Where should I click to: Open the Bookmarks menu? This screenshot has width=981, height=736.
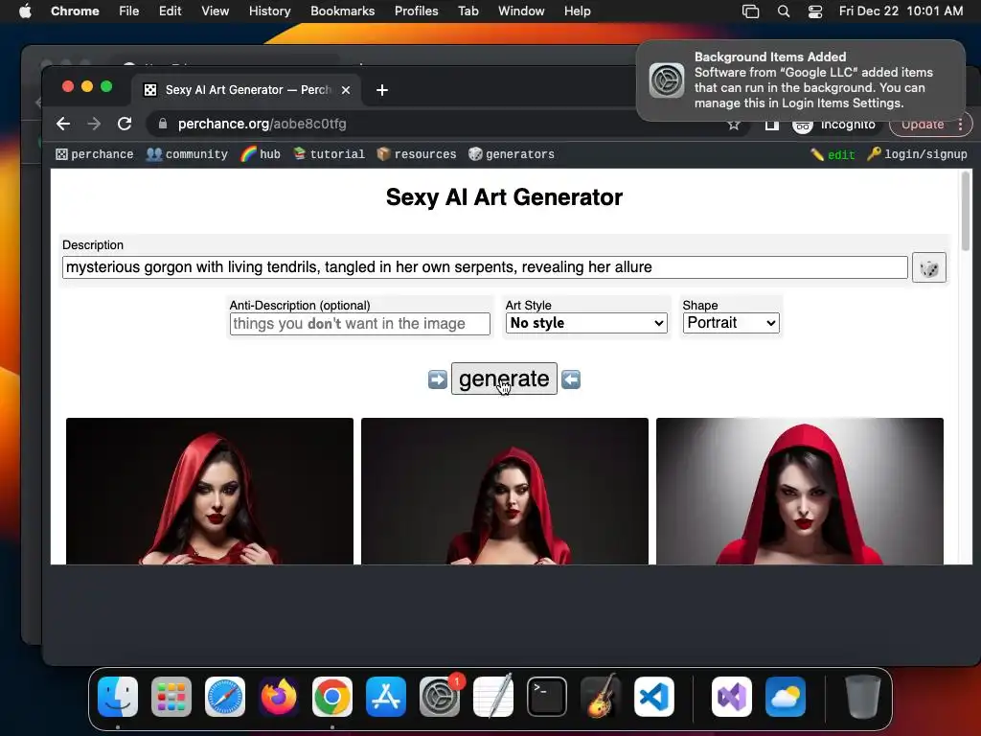pyautogui.click(x=342, y=11)
